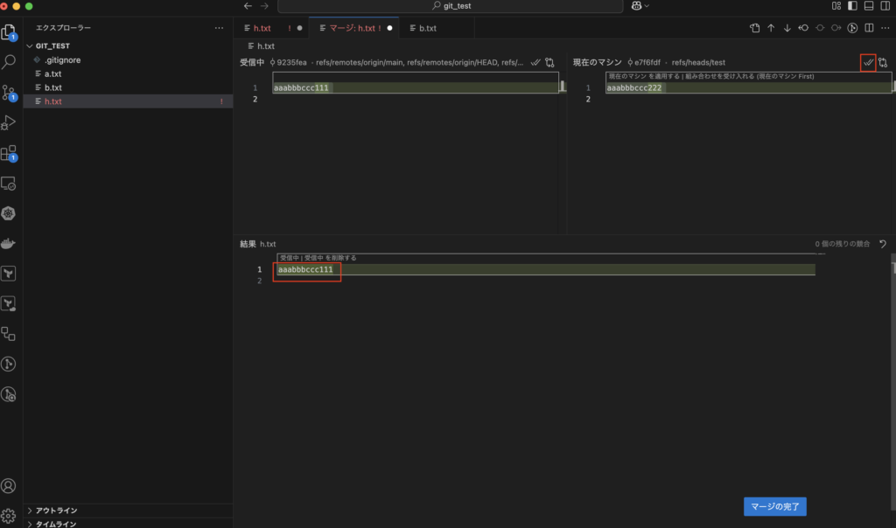Viewport: 896px width, 528px height.
Task: Open the Run and Debug view
Action: coord(9,122)
